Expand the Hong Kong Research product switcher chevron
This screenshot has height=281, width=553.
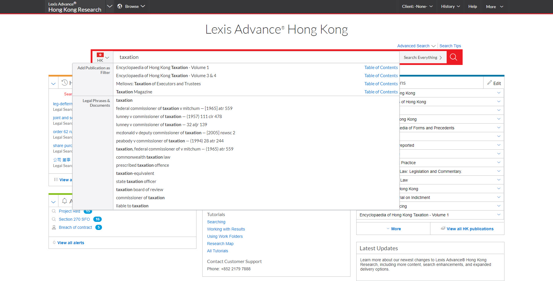110,6
